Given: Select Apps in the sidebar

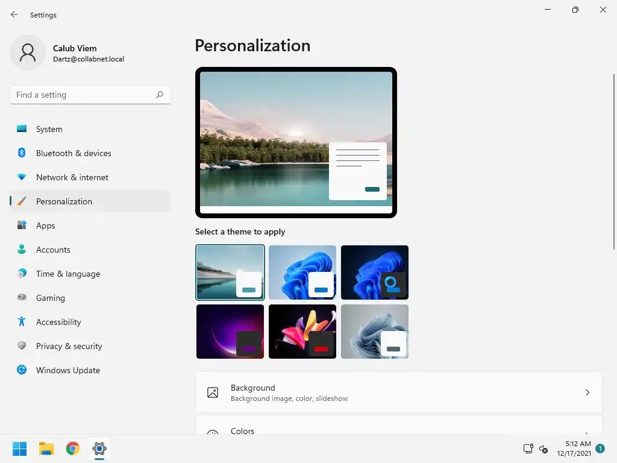Looking at the screenshot, I should click(90, 225).
